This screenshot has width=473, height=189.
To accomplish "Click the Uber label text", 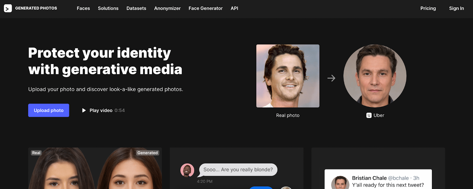I will pyautogui.click(x=379, y=115).
